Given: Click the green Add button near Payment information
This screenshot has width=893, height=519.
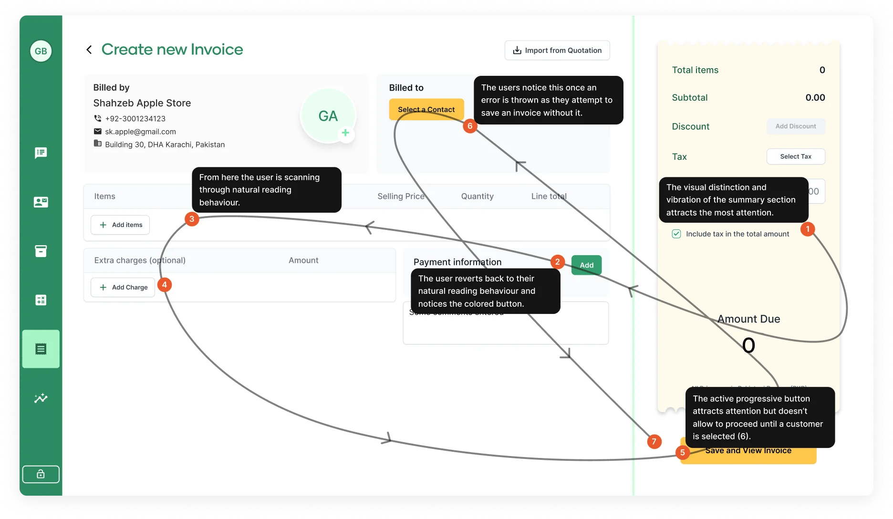Looking at the screenshot, I should pyautogui.click(x=586, y=265).
